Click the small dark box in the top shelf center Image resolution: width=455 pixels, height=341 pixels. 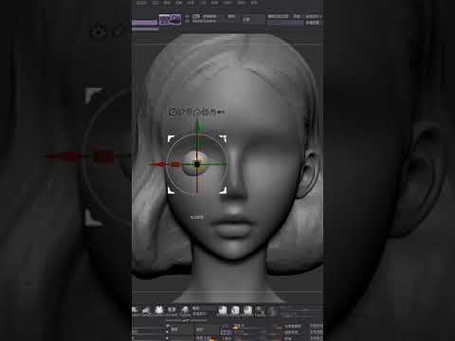click(x=254, y=19)
